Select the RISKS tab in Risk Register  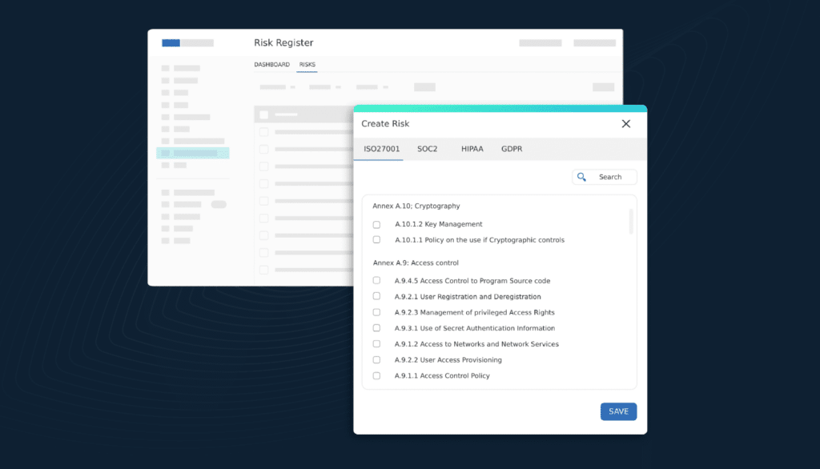click(x=307, y=64)
